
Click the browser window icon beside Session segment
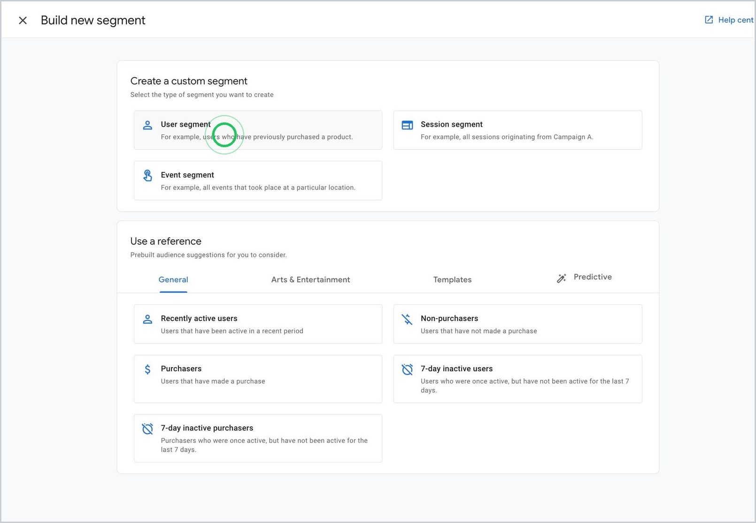point(407,125)
